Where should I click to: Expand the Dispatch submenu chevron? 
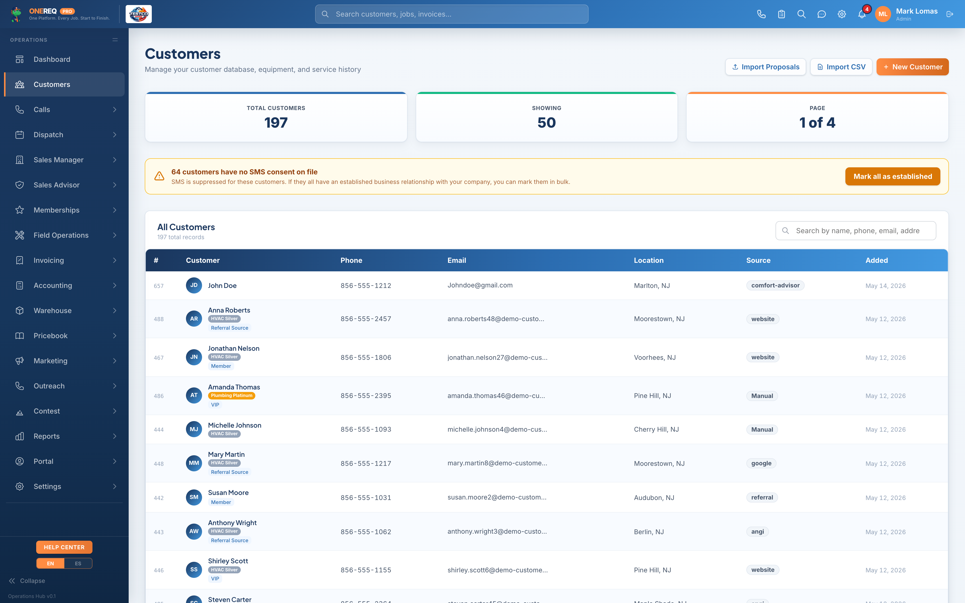[x=115, y=135]
